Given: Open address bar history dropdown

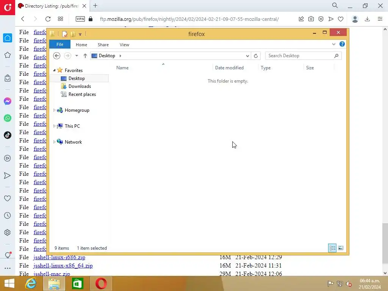Looking at the screenshot, I should pyautogui.click(x=247, y=56).
